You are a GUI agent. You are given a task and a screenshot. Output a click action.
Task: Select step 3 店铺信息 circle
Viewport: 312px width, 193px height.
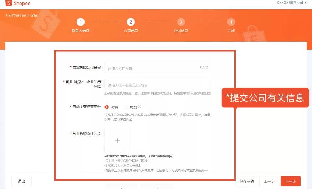pos(181,22)
